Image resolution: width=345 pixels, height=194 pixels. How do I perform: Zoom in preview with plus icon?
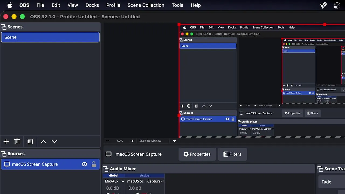pos(132,141)
